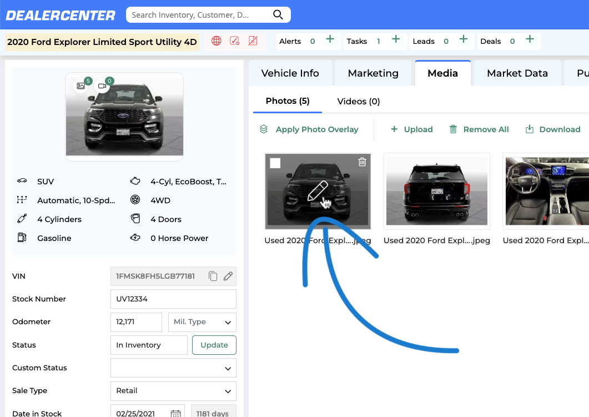The height and width of the screenshot is (417, 589).
Task: Click the main vehicle preview image
Action: click(x=124, y=117)
